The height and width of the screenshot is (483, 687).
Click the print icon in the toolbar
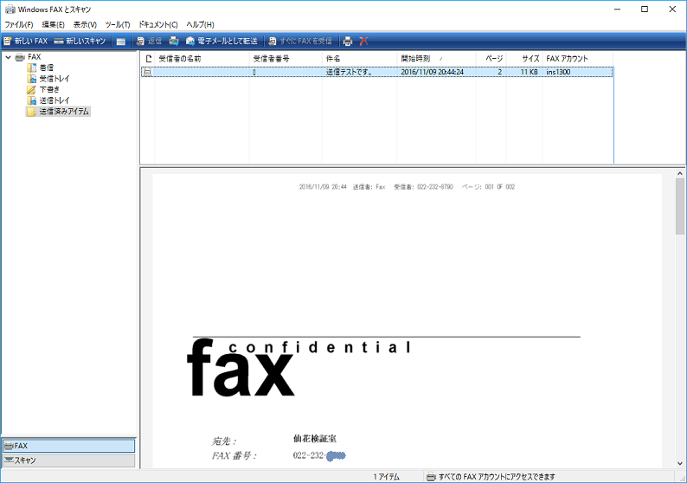[348, 42]
